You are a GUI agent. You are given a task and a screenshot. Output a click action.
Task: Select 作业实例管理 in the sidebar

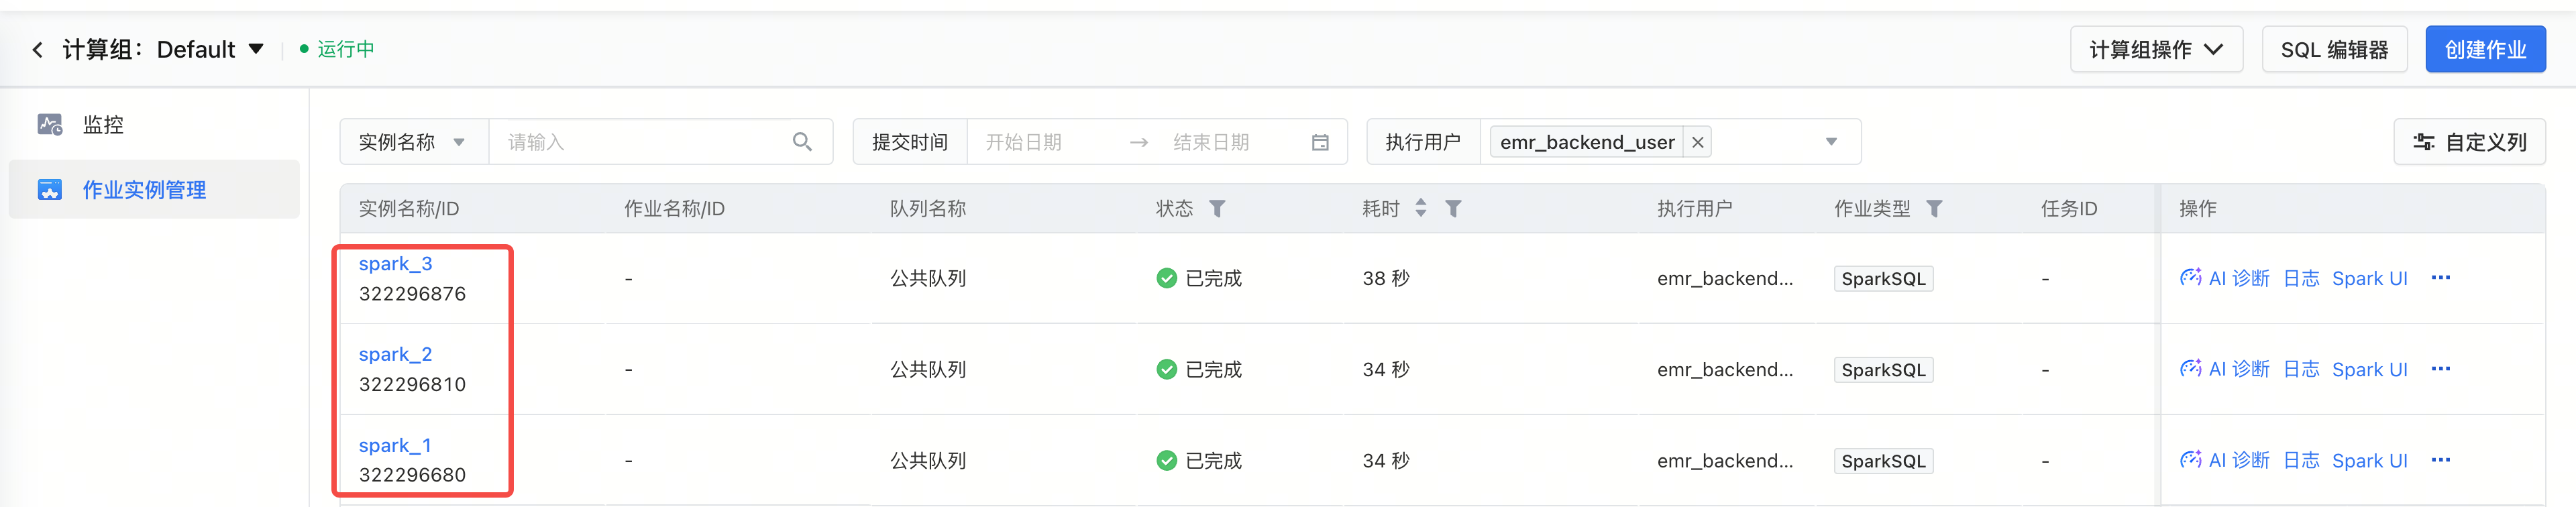(144, 190)
